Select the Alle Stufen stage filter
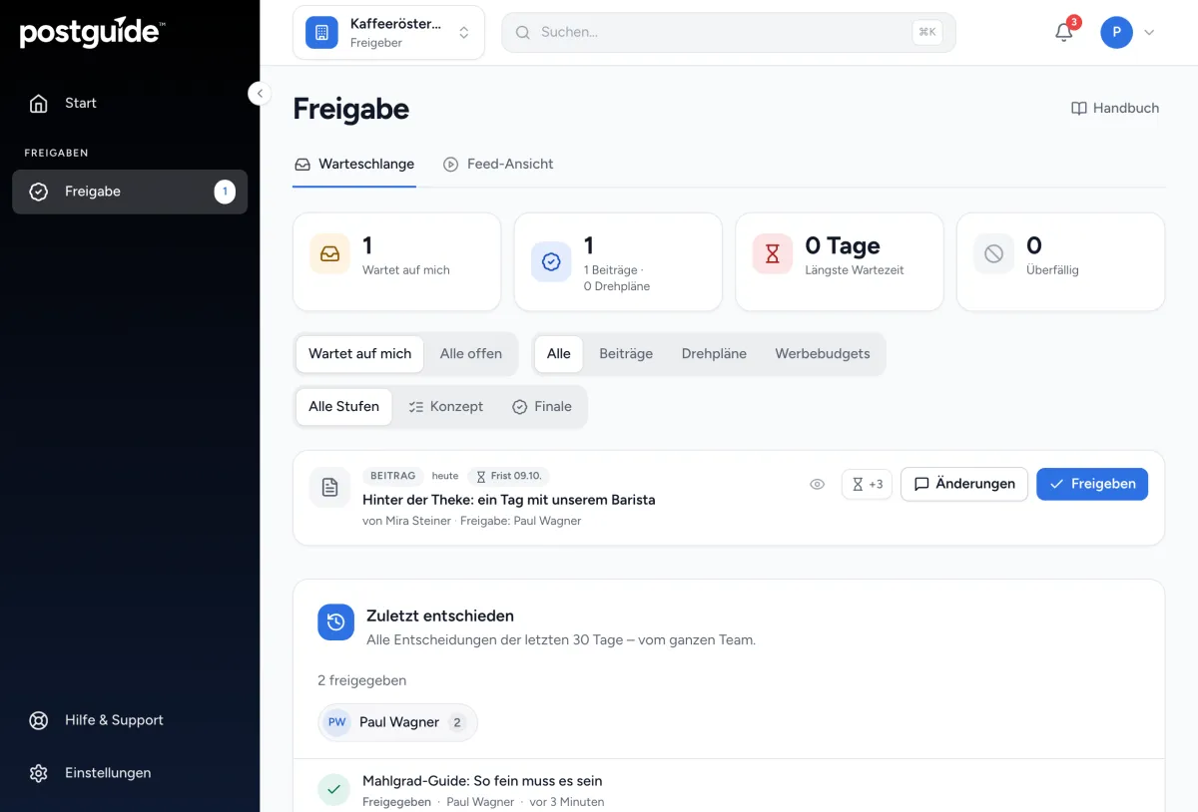The image size is (1198, 812). click(x=343, y=406)
